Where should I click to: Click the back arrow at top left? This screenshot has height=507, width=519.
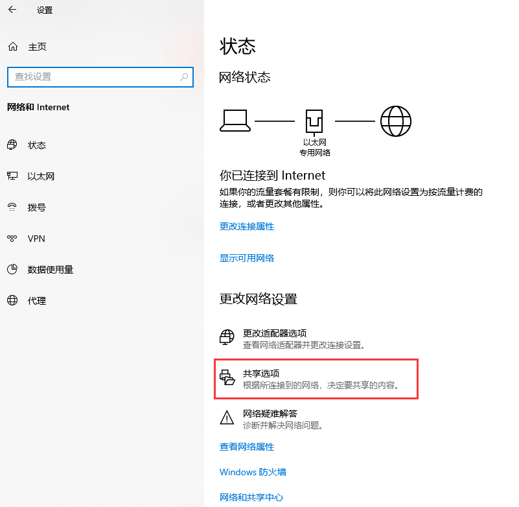pyautogui.click(x=13, y=10)
